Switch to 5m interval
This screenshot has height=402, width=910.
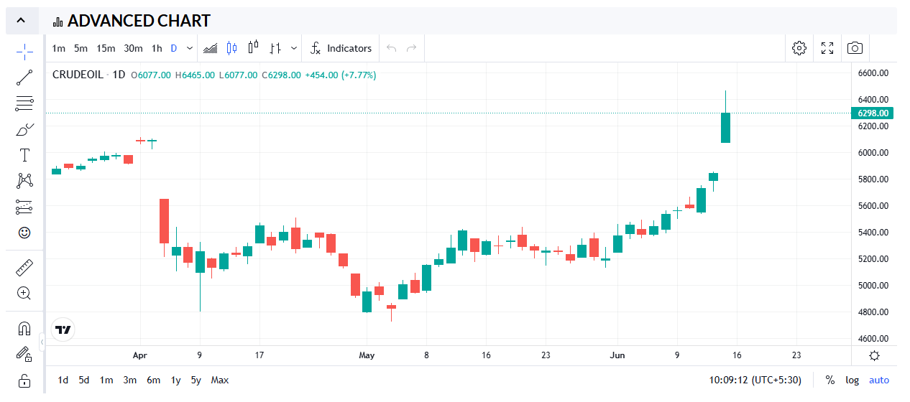tap(81, 48)
